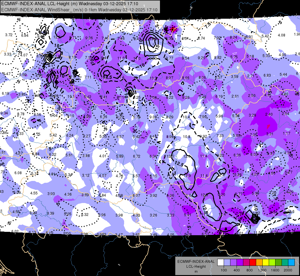This screenshot has width=300, height=276.
Task: Click the orange swatch in the color legend
Action: coord(259,263)
